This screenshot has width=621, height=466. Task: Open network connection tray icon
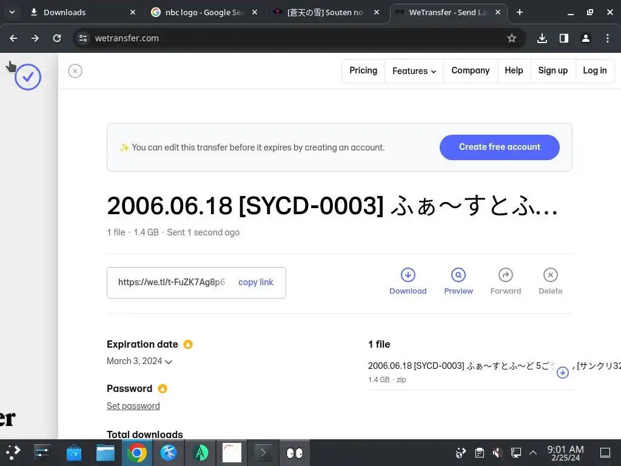point(515,453)
